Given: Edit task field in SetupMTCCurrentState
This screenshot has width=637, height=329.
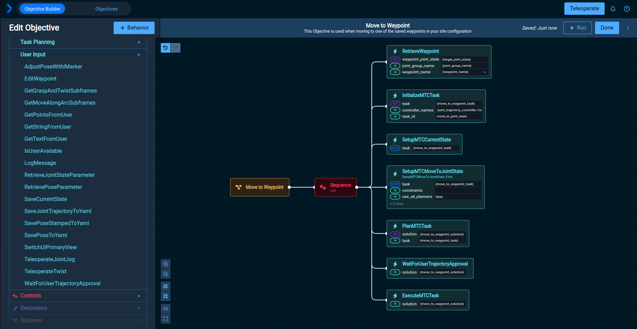Looking at the screenshot, I should click(436, 148).
